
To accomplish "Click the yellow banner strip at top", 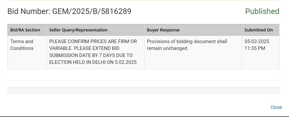I will pos(144,0).
